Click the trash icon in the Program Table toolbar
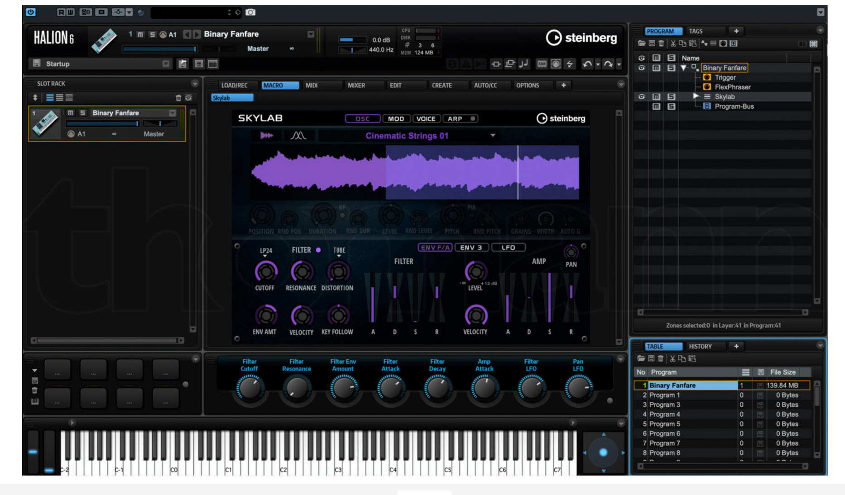 661,359
